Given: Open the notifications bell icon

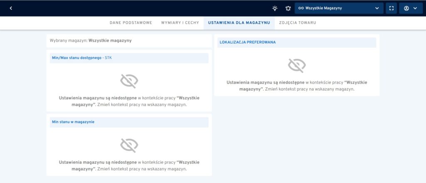Looking at the screenshot, I should point(288,8).
